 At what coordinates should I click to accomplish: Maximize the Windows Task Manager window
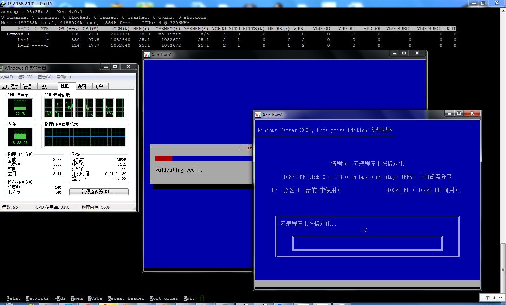click(115, 66)
